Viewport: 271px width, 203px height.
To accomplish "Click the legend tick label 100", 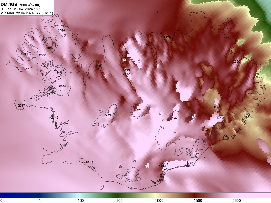I will [81, 201].
